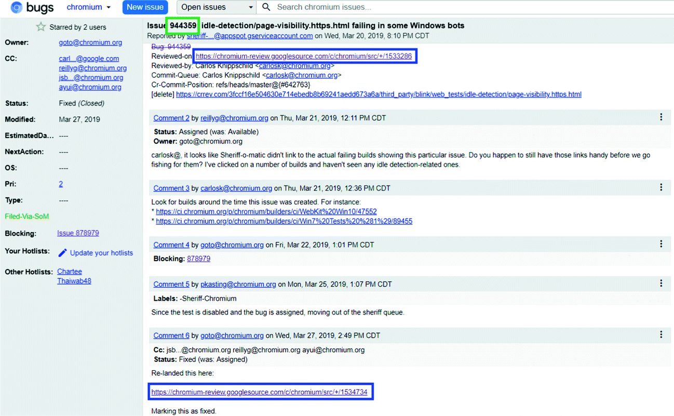Open the Thaiwab48 hotlist
This screenshot has width=674, height=416.
(x=74, y=281)
